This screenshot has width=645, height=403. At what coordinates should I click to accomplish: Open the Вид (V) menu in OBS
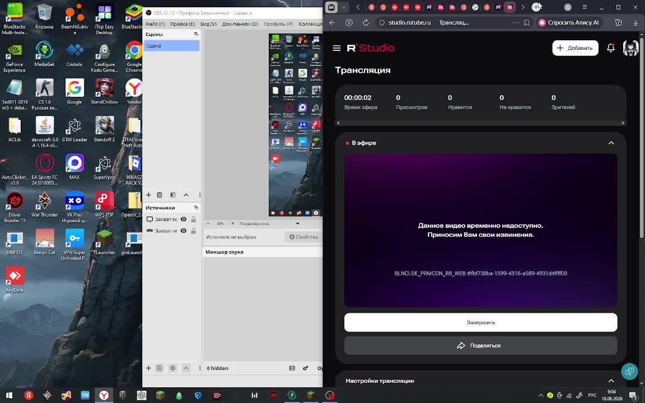point(208,24)
